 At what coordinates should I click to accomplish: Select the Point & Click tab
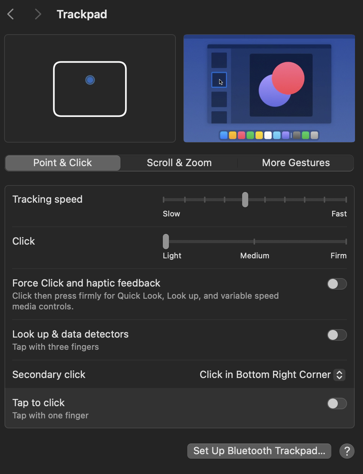pos(63,163)
